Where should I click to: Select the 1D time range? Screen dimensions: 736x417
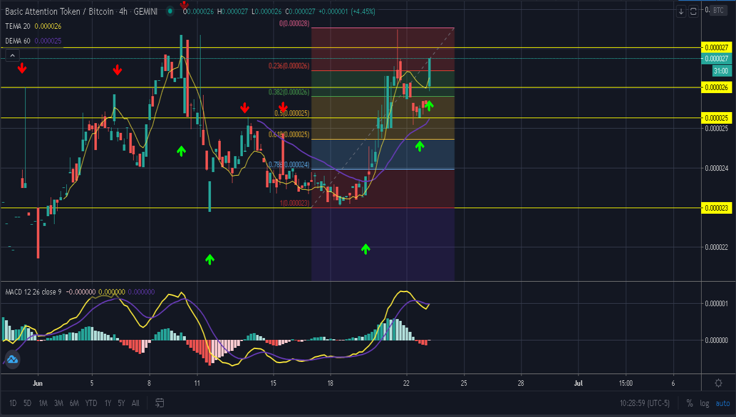coord(12,403)
